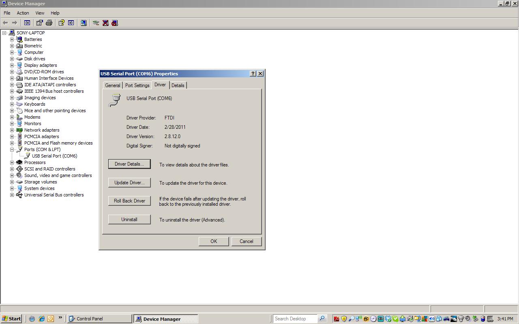The image size is (519, 324).
Task: Open Properties from the toolbar icon
Action: point(39,23)
